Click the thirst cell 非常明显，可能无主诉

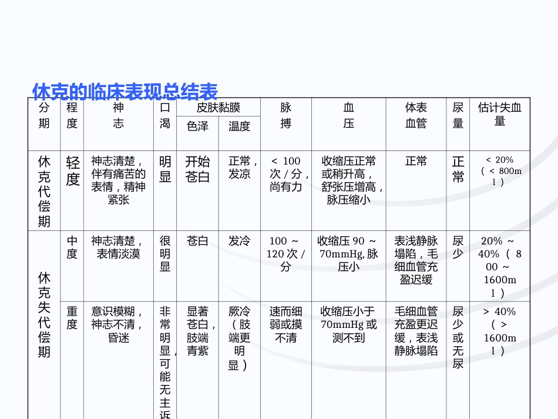coord(165,360)
